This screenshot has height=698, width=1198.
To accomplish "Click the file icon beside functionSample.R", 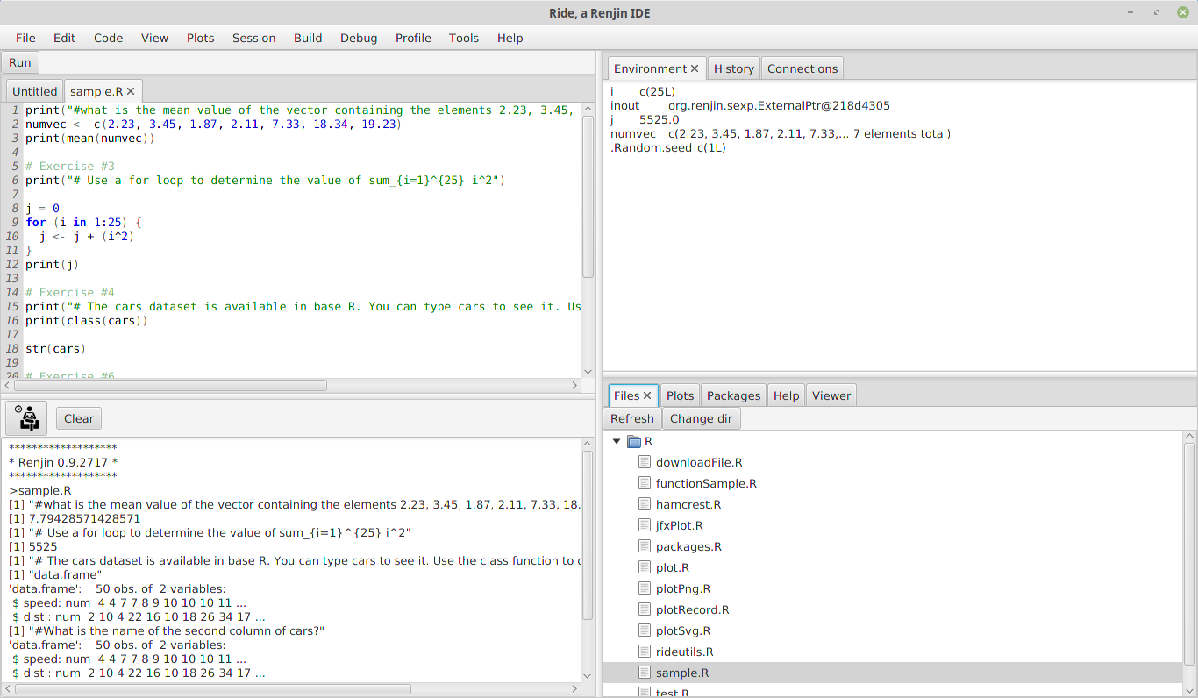I will 645,483.
